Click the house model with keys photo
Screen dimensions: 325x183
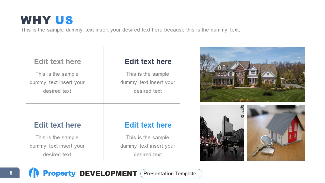[276, 133]
